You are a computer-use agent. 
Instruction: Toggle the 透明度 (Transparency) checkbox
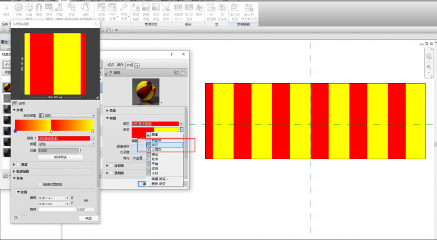111,173
